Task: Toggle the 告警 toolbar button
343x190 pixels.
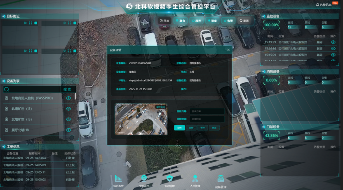Action: pos(228,21)
